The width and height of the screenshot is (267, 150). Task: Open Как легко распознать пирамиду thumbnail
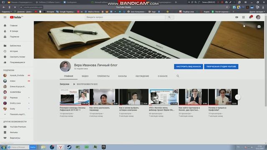(x=104, y=97)
